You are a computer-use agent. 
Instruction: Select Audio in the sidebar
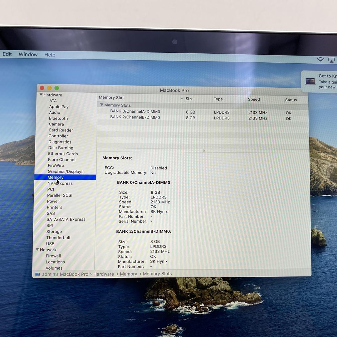point(55,112)
